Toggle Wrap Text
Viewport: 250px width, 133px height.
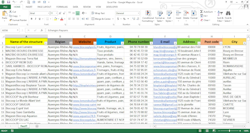[98, 13]
